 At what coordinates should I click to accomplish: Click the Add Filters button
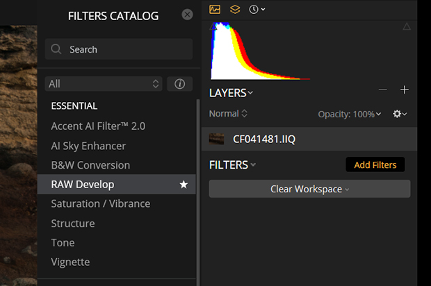click(x=375, y=165)
